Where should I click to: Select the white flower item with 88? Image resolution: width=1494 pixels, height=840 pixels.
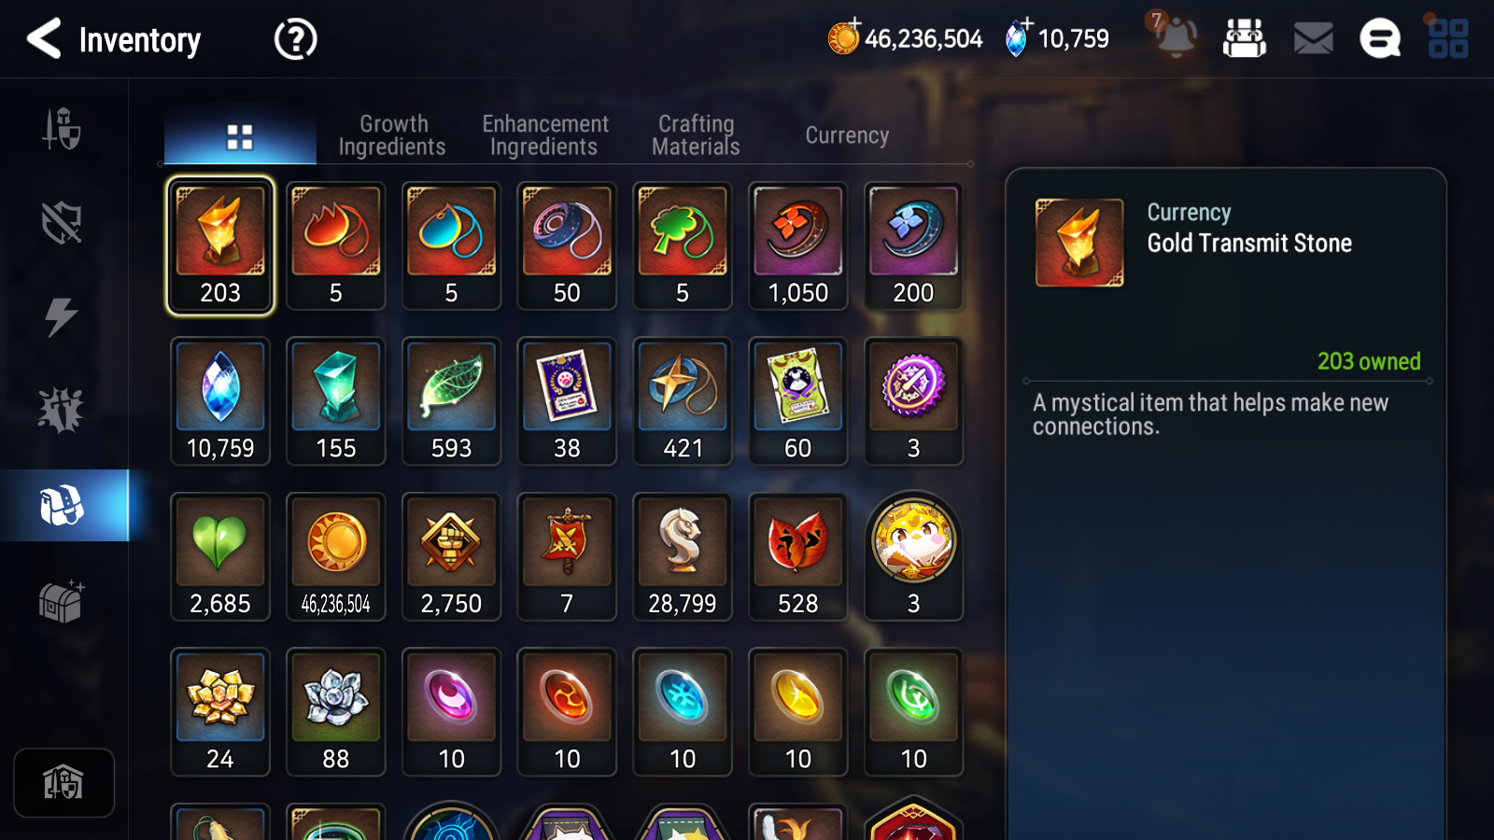point(335,712)
